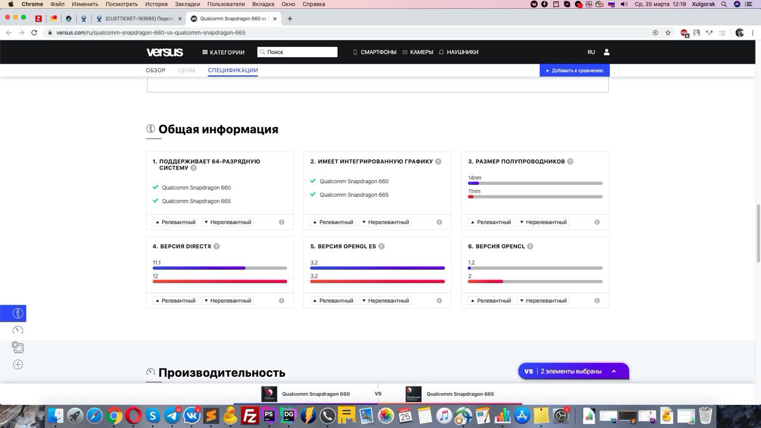Mark semiconductor size as Irrelevant

pos(543,222)
